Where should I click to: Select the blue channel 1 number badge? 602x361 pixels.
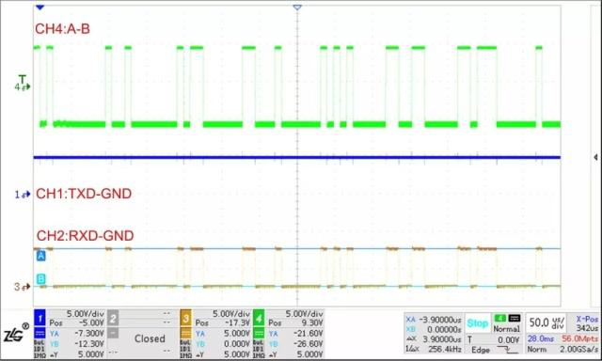coord(40,318)
